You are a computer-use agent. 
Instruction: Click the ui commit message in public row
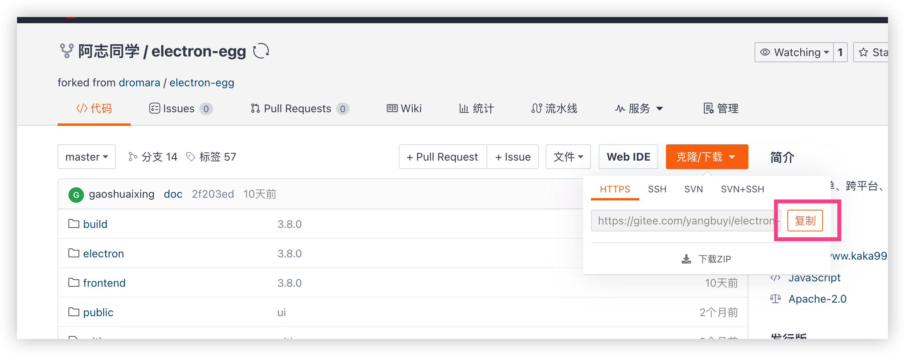click(282, 312)
